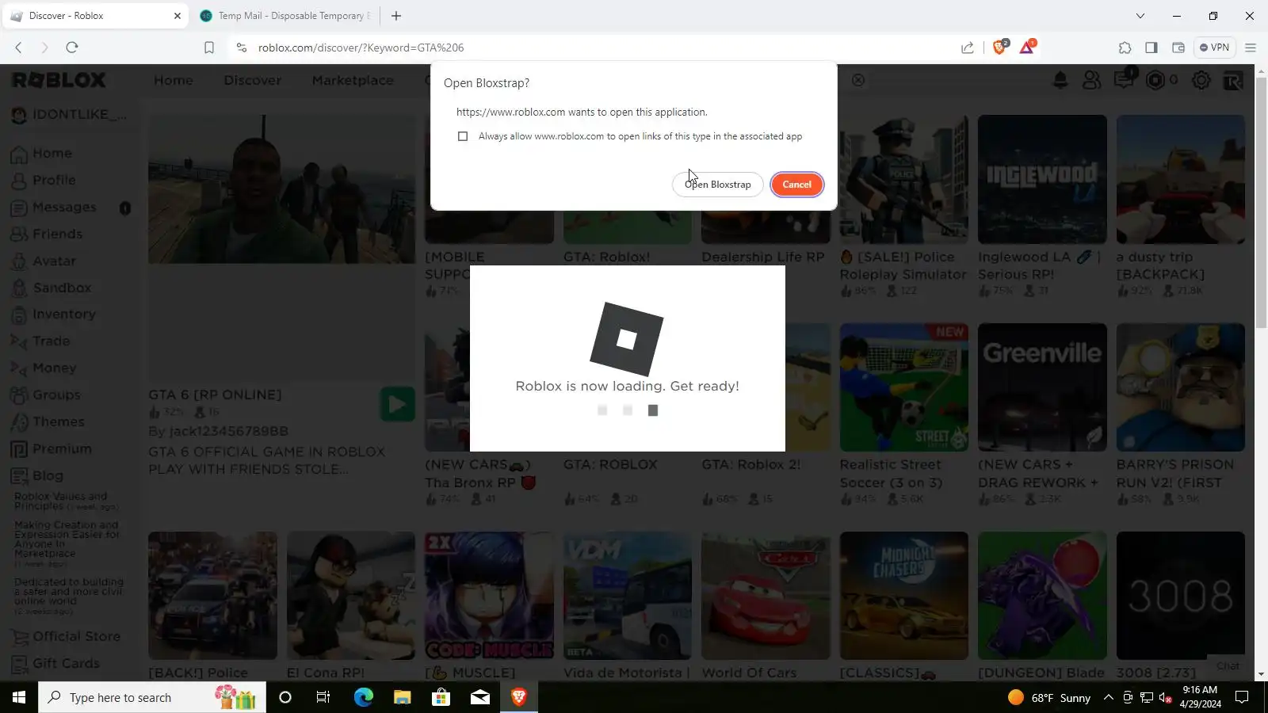Select the Discover - Roblox tab
Image resolution: width=1268 pixels, height=713 pixels.
click(96, 16)
